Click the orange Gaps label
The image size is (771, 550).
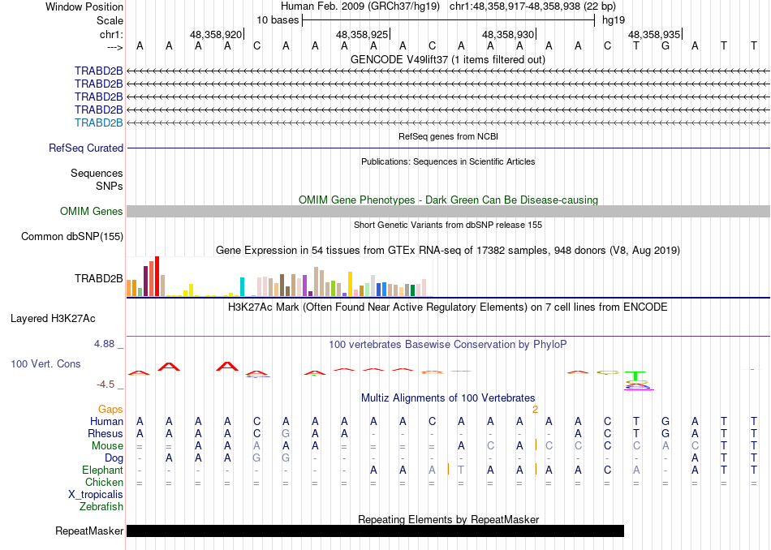(x=110, y=410)
